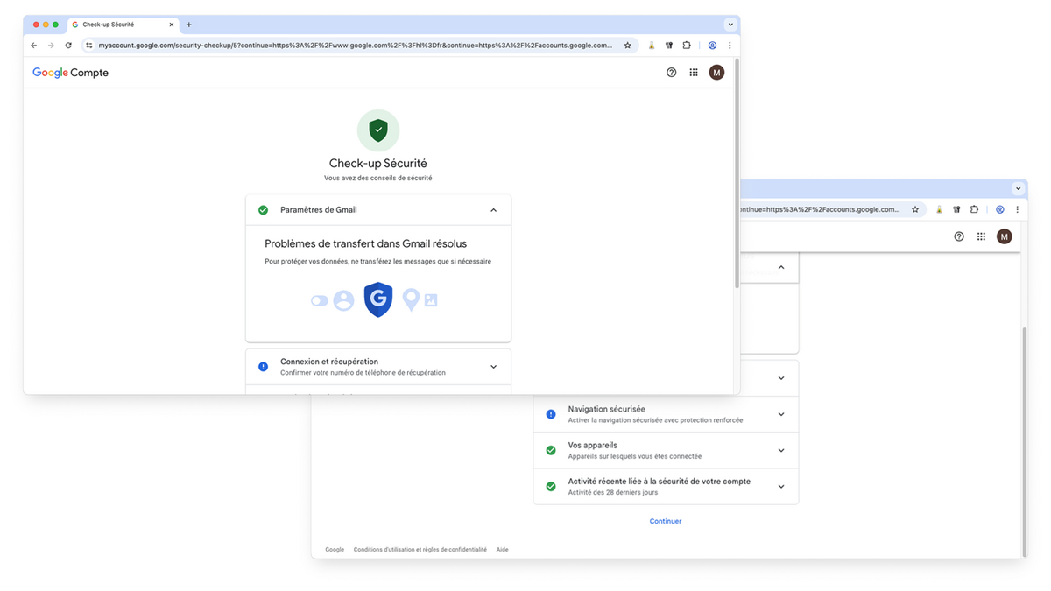The height and width of the screenshot is (591, 1051).
Task: Open Chrome three-dot menu in front window
Action: point(730,46)
